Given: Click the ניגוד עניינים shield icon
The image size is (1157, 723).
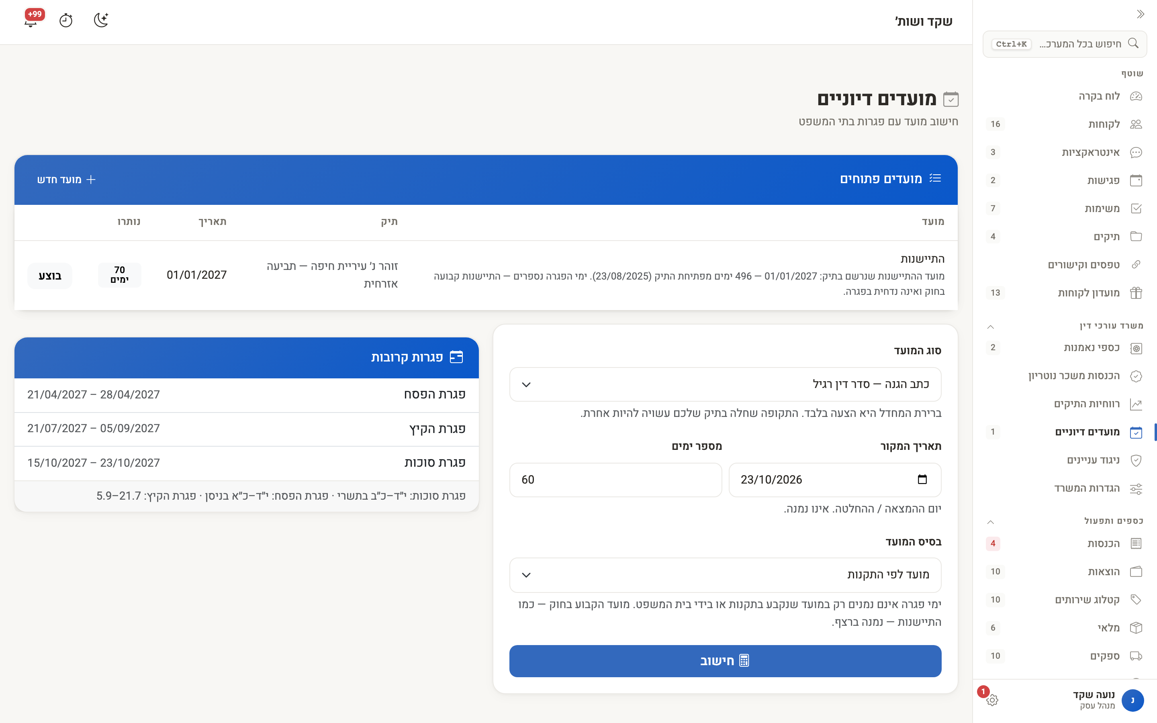Looking at the screenshot, I should pyautogui.click(x=1136, y=460).
